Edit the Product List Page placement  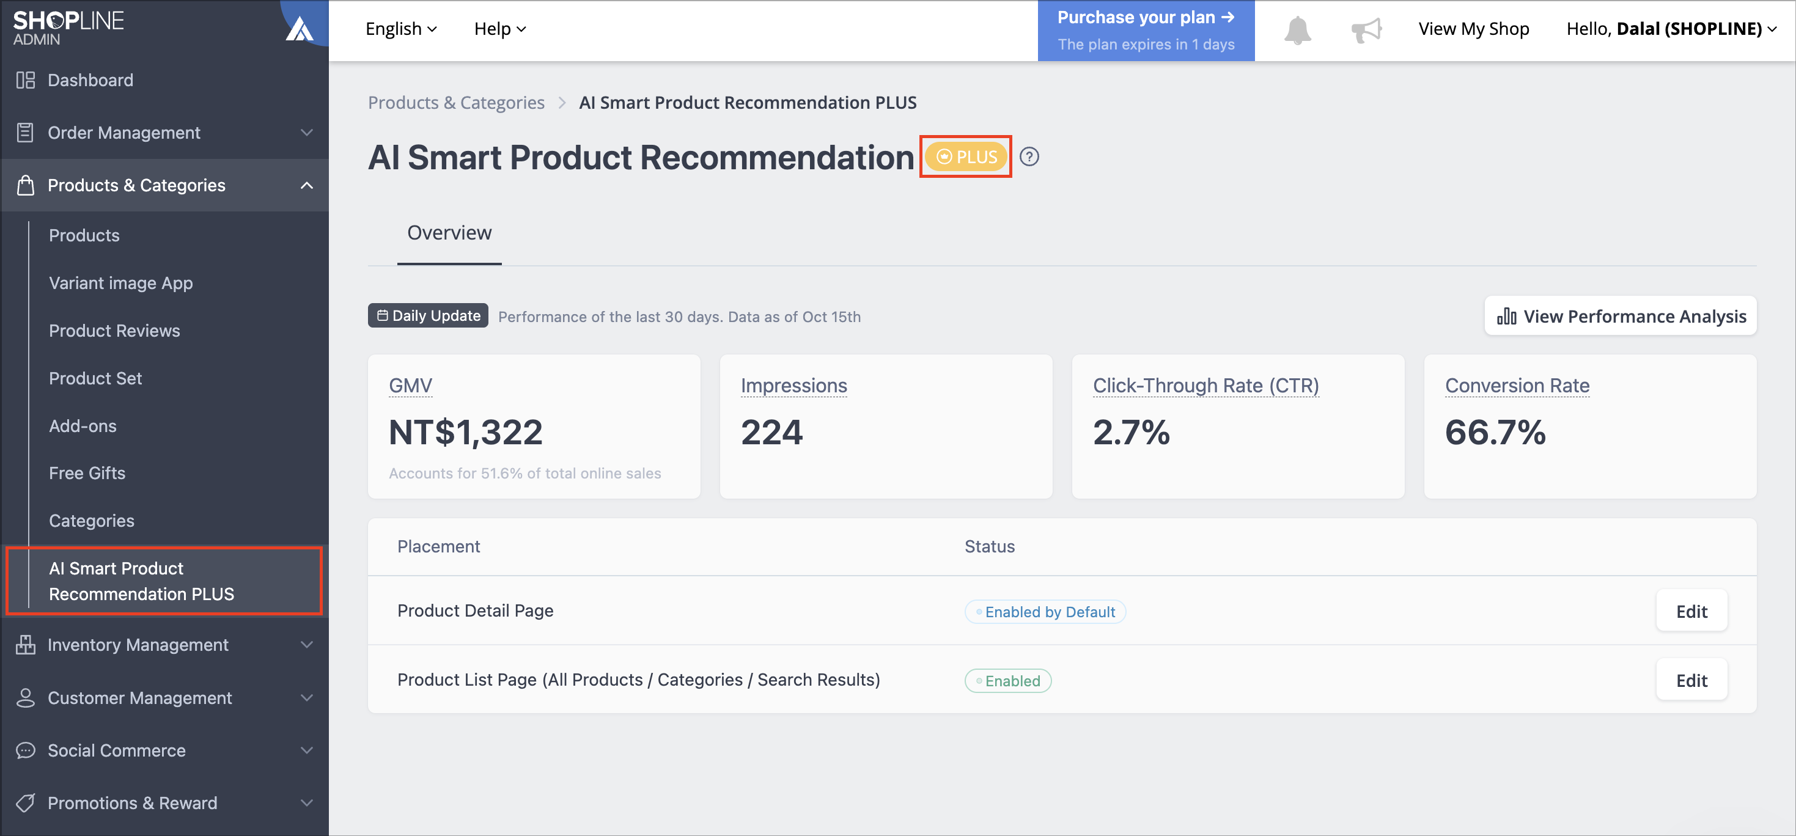point(1691,681)
